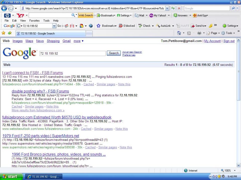
Task: Expand Google 'more' links dropdown
Action: [x=78, y=41]
